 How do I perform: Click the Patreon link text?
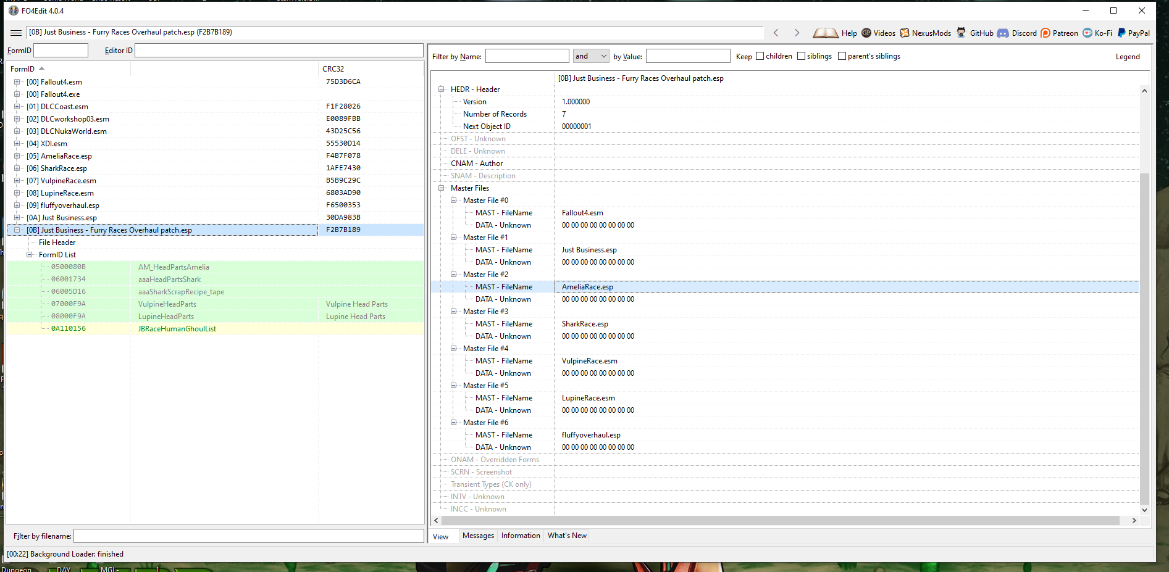click(x=1065, y=33)
